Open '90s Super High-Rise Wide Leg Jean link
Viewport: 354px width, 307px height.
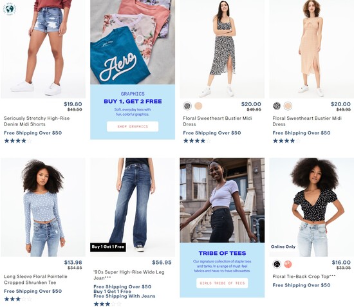(129, 275)
